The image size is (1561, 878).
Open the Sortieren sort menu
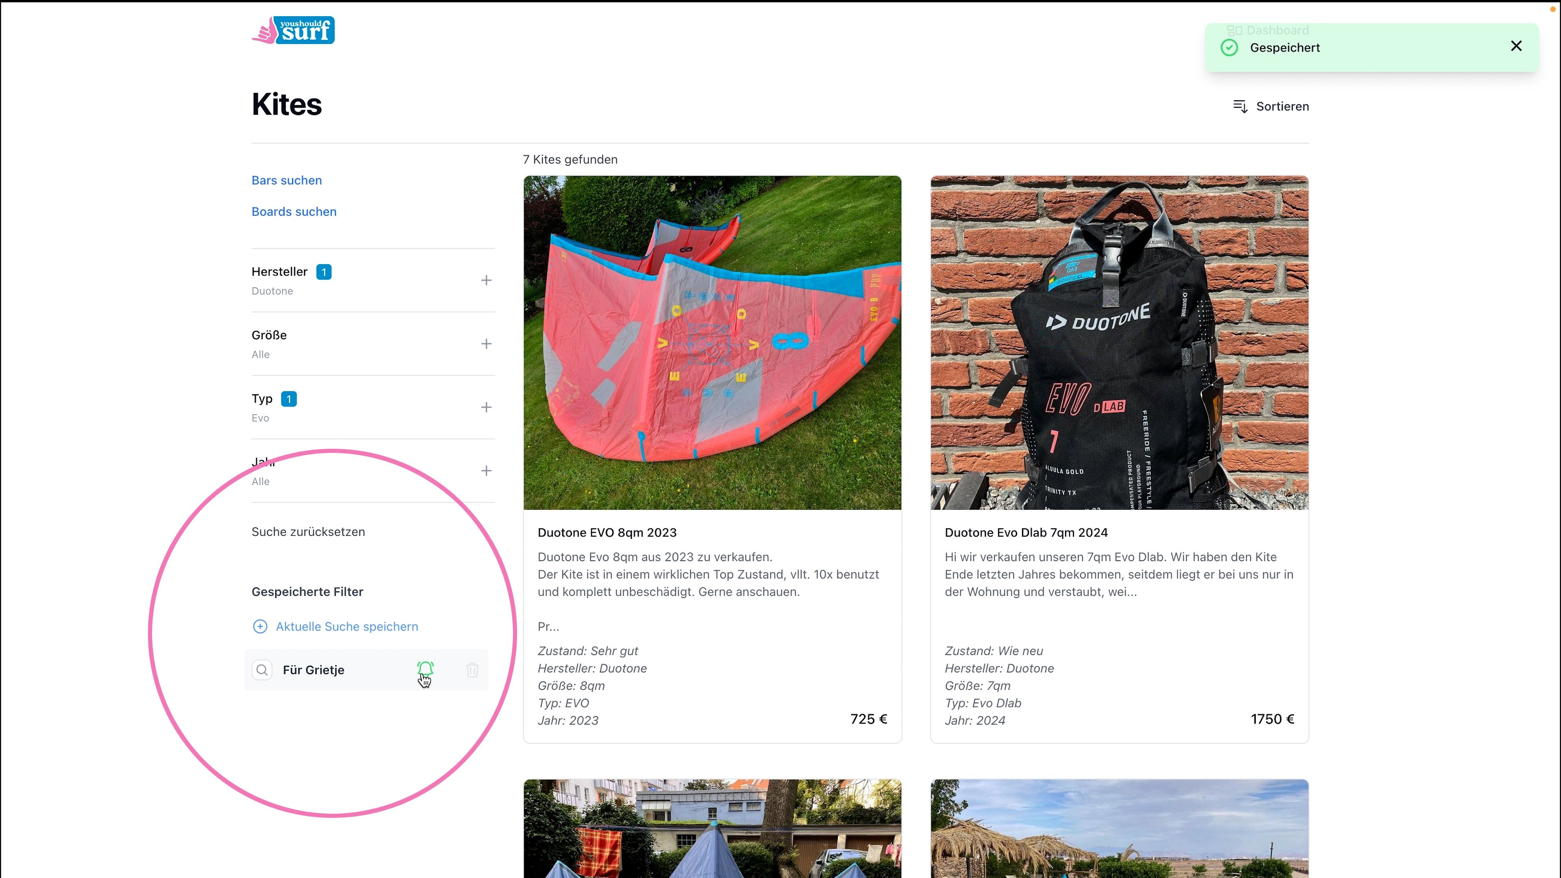tap(1271, 106)
